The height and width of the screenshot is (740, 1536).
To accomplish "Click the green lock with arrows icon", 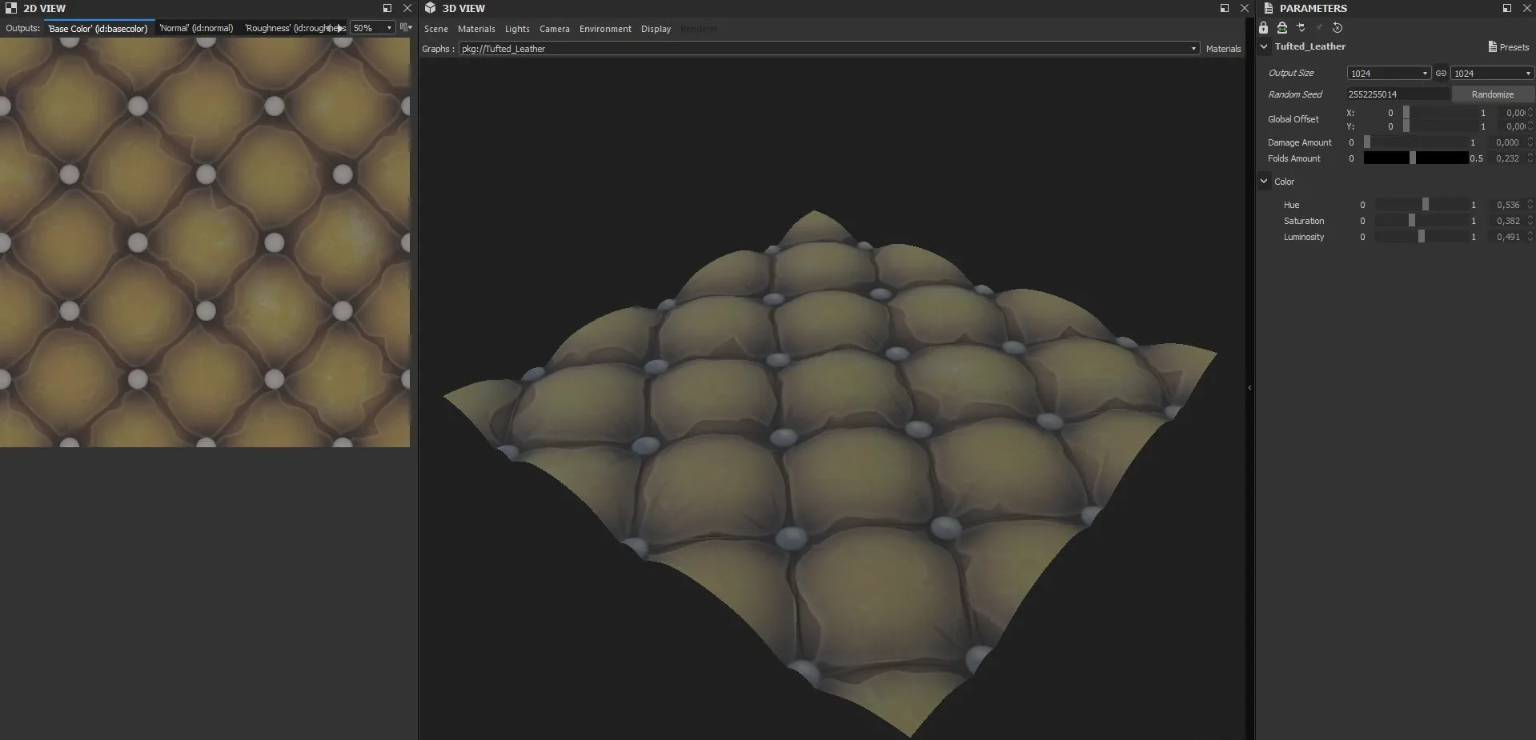I will (1282, 27).
